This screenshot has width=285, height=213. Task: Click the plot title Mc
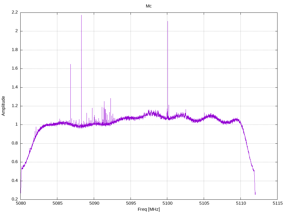coord(149,6)
